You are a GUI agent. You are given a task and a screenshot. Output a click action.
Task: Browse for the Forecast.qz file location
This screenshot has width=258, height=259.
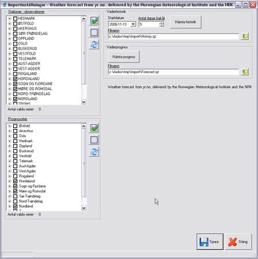(x=245, y=72)
